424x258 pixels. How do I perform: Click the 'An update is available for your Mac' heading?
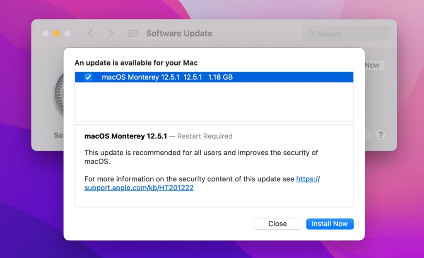pyautogui.click(x=136, y=63)
